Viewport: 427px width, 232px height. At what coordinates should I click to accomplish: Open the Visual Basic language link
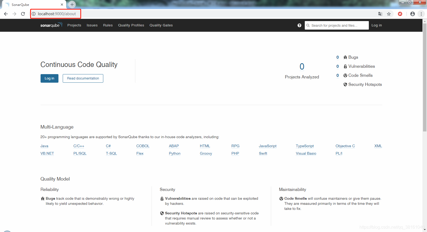pyautogui.click(x=306, y=154)
